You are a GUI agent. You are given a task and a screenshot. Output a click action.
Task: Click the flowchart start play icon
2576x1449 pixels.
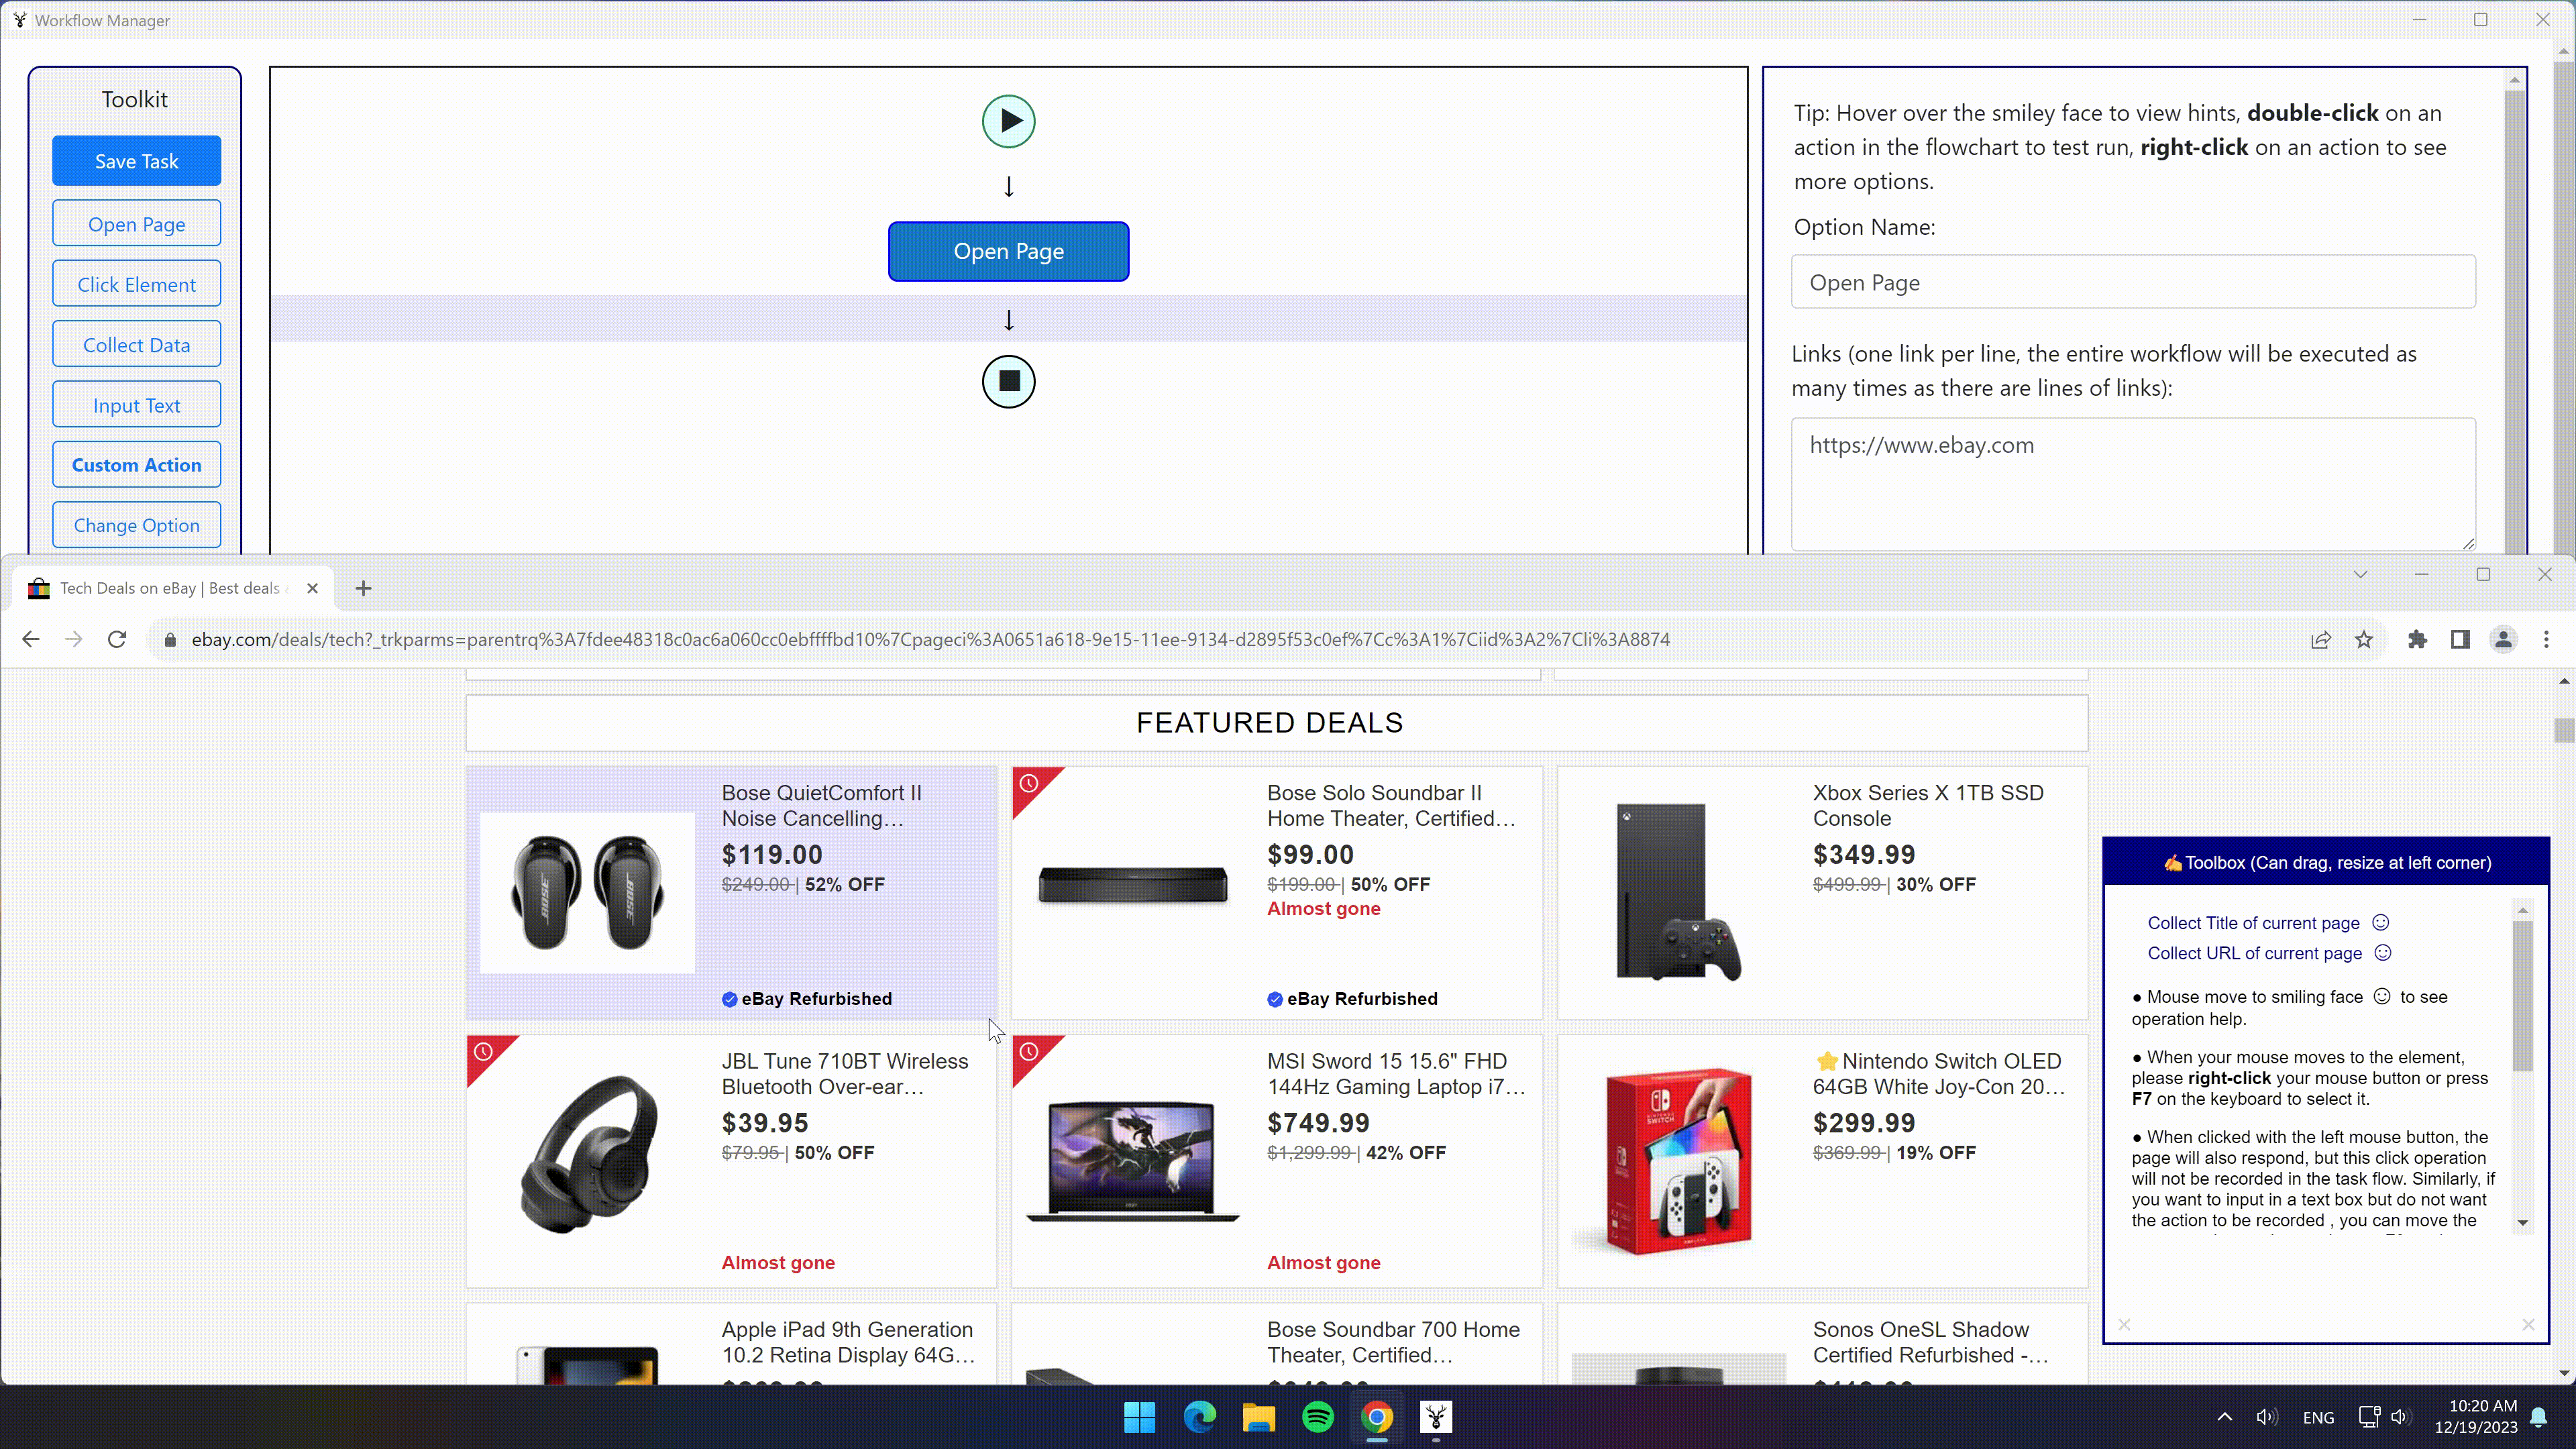click(x=1008, y=121)
